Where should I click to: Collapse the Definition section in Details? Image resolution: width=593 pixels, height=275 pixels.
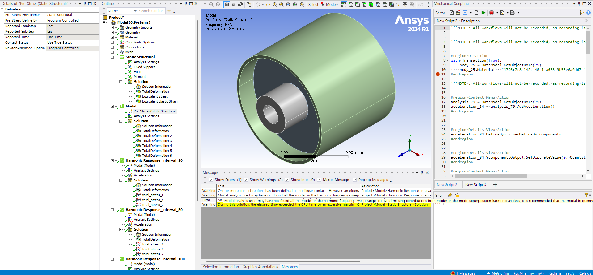point(2,10)
